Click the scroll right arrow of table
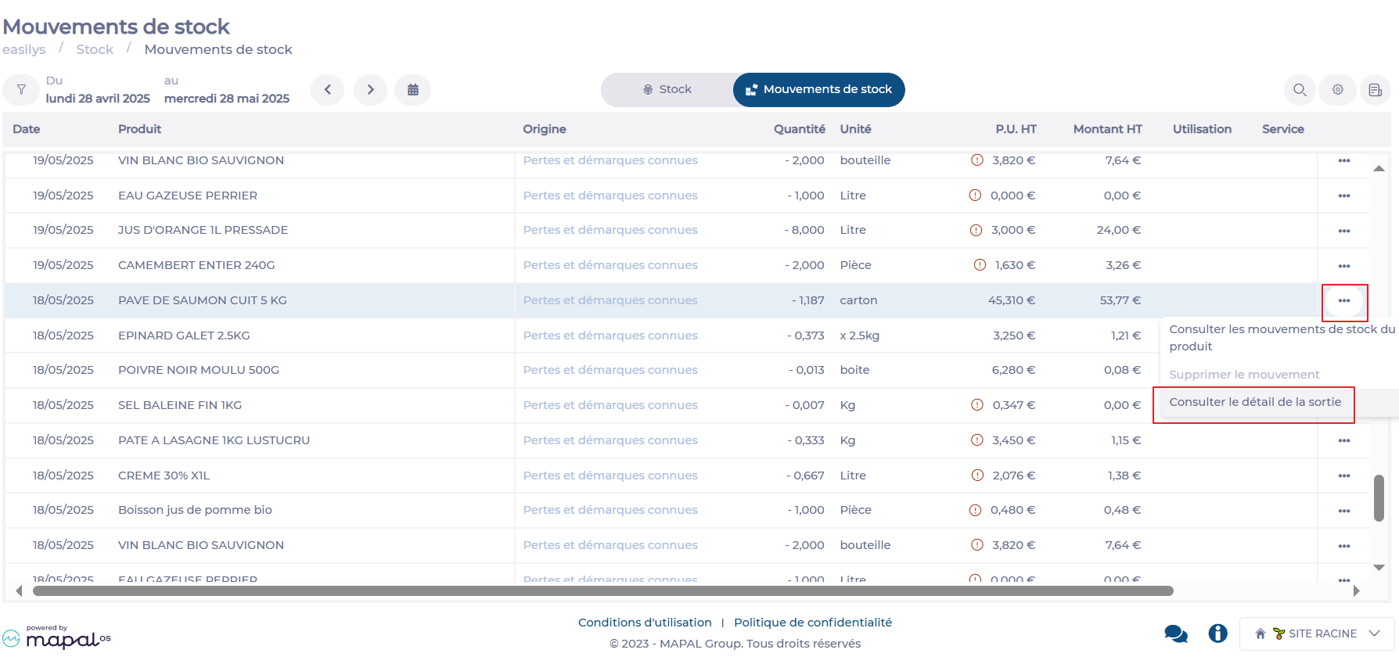Screen dimensions: 1399x664 point(1356,591)
